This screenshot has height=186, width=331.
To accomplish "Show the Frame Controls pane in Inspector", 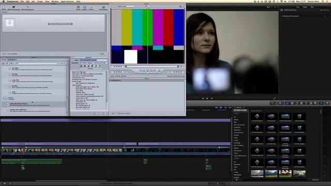I will 88,66.
